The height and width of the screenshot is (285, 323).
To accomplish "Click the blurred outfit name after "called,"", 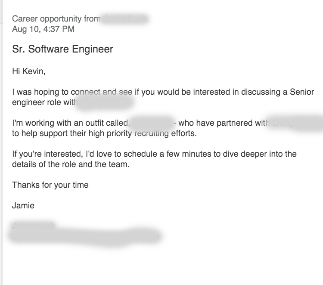I will point(152,123).
